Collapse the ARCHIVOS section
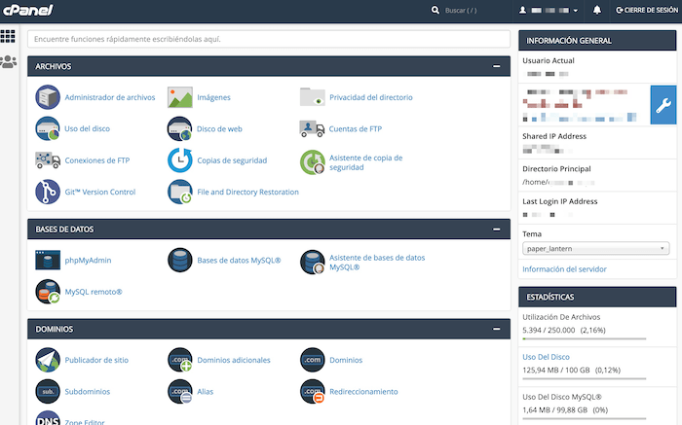 click(496, 66)
